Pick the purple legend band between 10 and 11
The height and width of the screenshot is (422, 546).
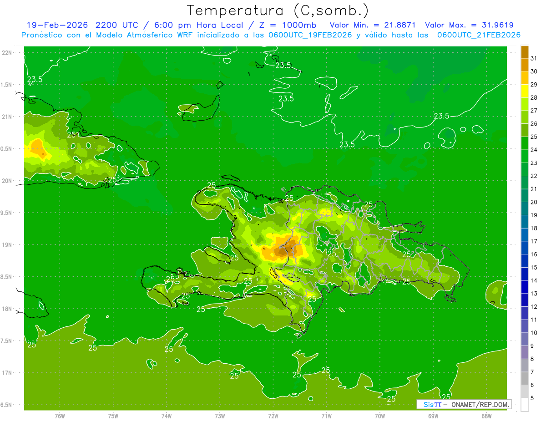coord(525,326)
